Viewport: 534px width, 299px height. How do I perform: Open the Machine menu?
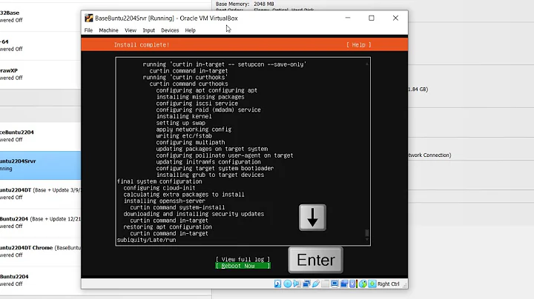(108, 30)
